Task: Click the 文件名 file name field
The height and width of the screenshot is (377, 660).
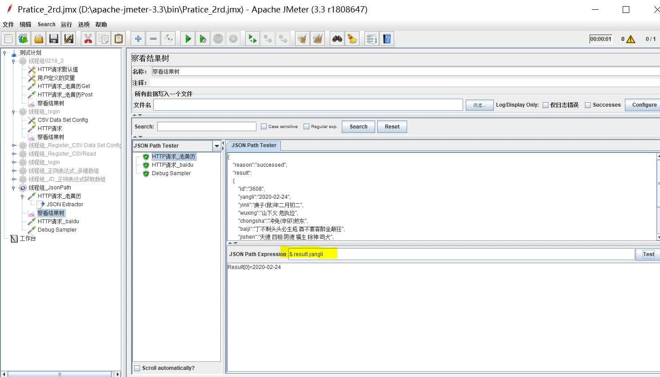Action: click(308, 105)
